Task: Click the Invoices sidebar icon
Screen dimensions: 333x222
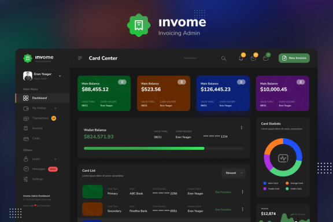Action: [x=25, y=128]
